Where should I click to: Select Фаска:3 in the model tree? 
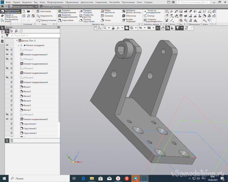coord(27,96)
